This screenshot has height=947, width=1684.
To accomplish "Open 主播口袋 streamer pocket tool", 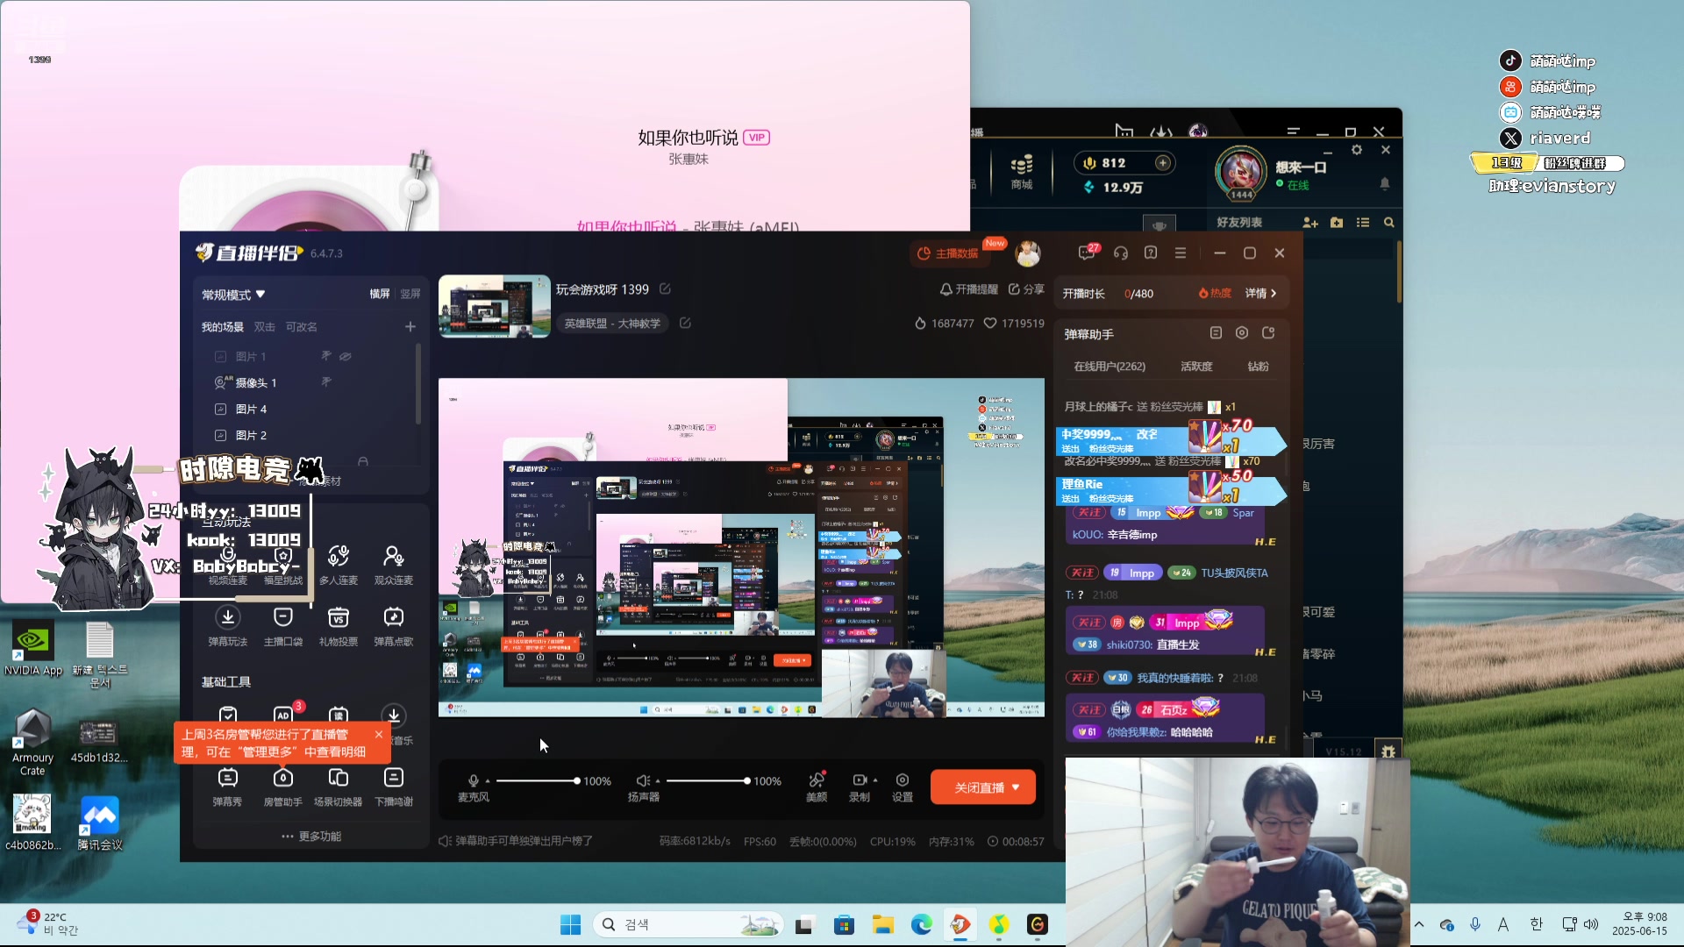I will pyautogui.click(x=282, y=626).
